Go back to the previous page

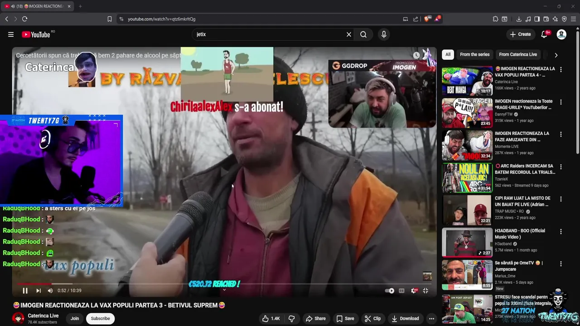pos(6,19)
